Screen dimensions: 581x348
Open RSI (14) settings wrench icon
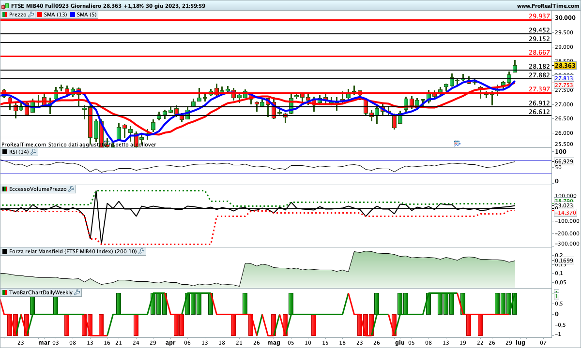click(x=33, y=152)
